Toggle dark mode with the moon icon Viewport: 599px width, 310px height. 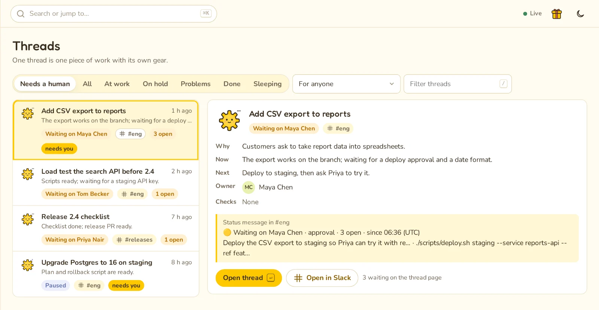(580, 14)
